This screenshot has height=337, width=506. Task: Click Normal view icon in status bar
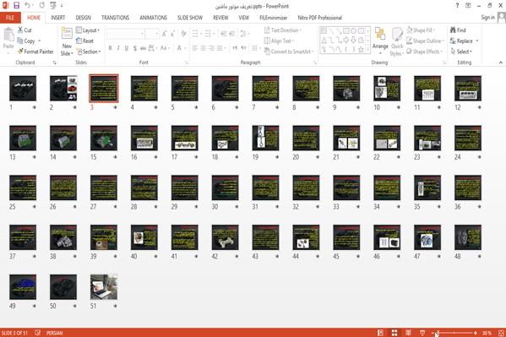pyautogui.click(x=381, y=333)
